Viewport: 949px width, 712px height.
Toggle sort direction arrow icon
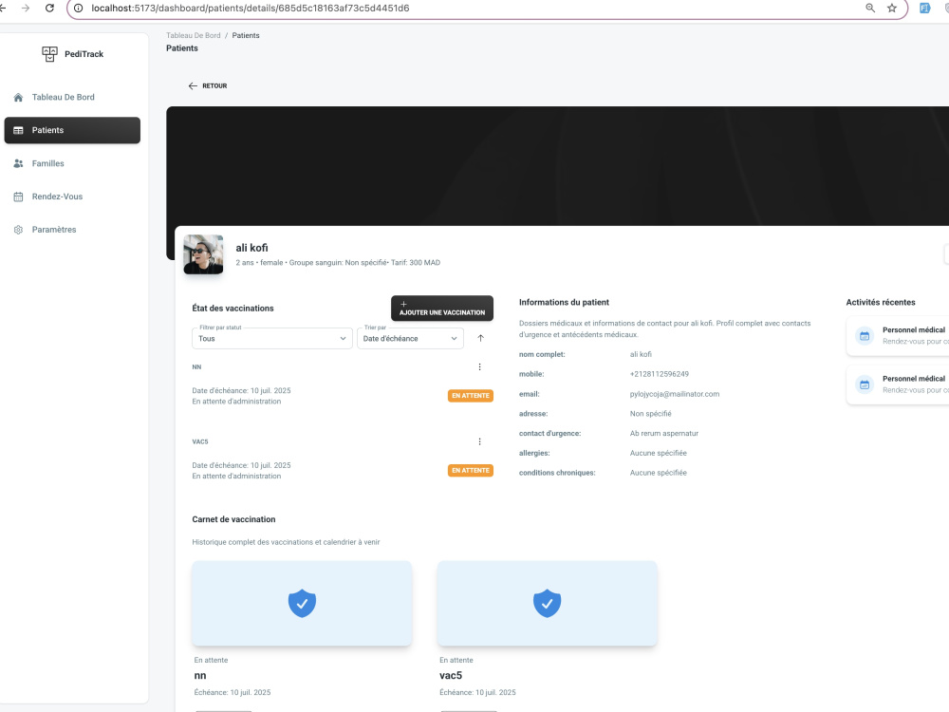(x=480, y=339)
